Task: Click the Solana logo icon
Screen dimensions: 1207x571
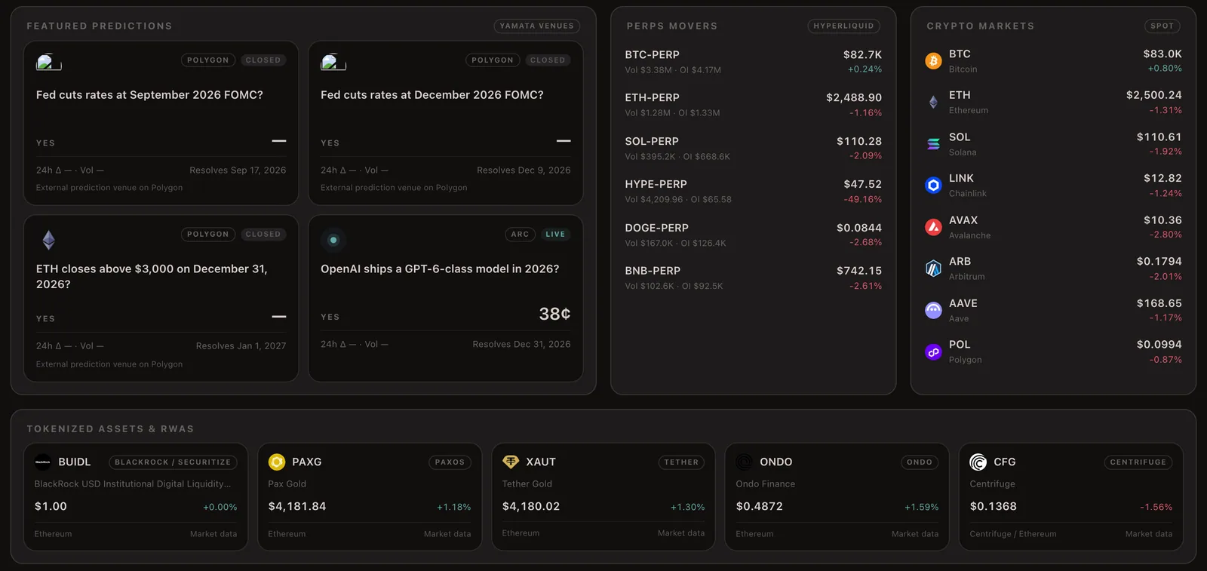Action: click(x=933, y=143)
